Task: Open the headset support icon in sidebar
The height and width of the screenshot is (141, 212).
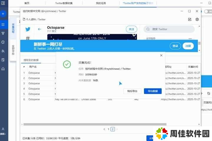Action: coord(3,69)
